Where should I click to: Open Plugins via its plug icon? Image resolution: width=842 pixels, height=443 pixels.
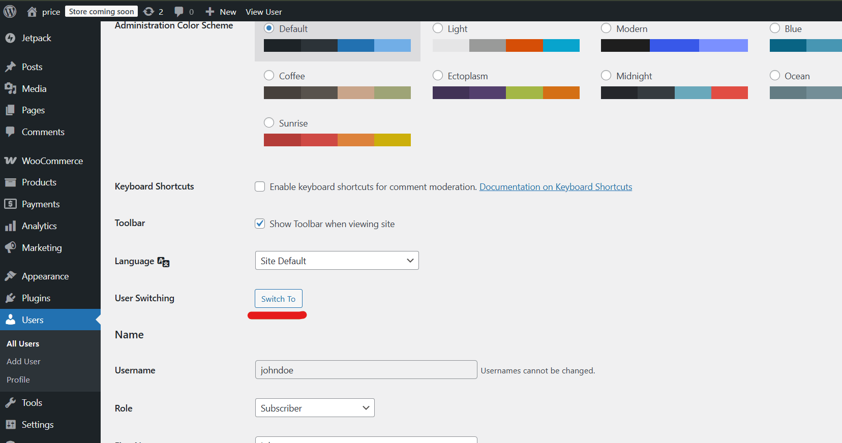pyautogui.click(x=10, y=298)
